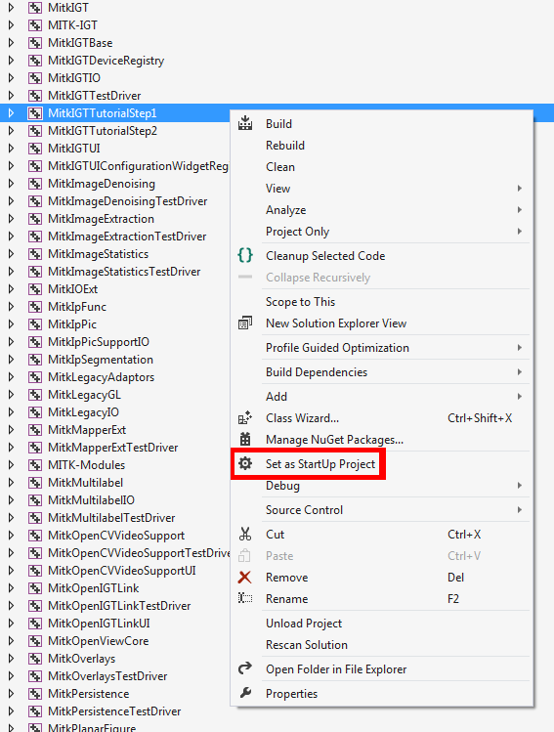Select MitkIGTIO in the tree
This screenshot has height=732, width=554.
coord(74,78)
